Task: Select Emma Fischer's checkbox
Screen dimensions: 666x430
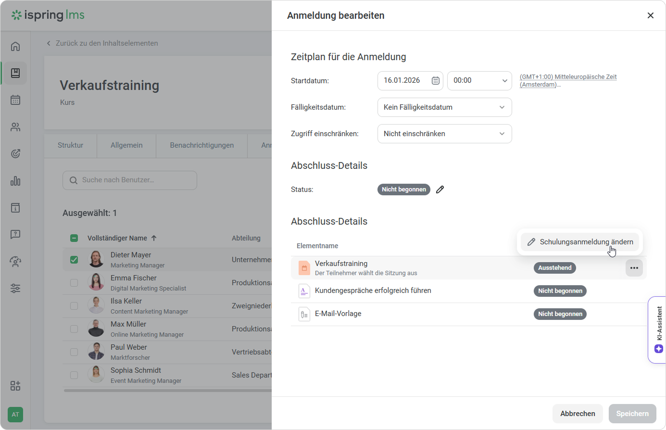Action: 74,283
